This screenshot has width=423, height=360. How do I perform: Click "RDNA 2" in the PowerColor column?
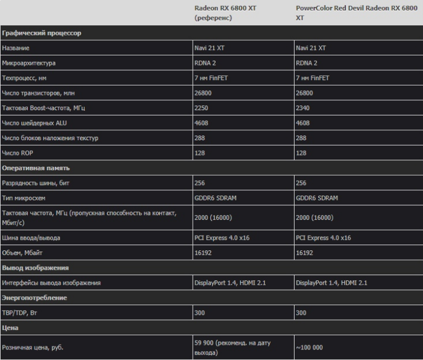click(306, 63)
